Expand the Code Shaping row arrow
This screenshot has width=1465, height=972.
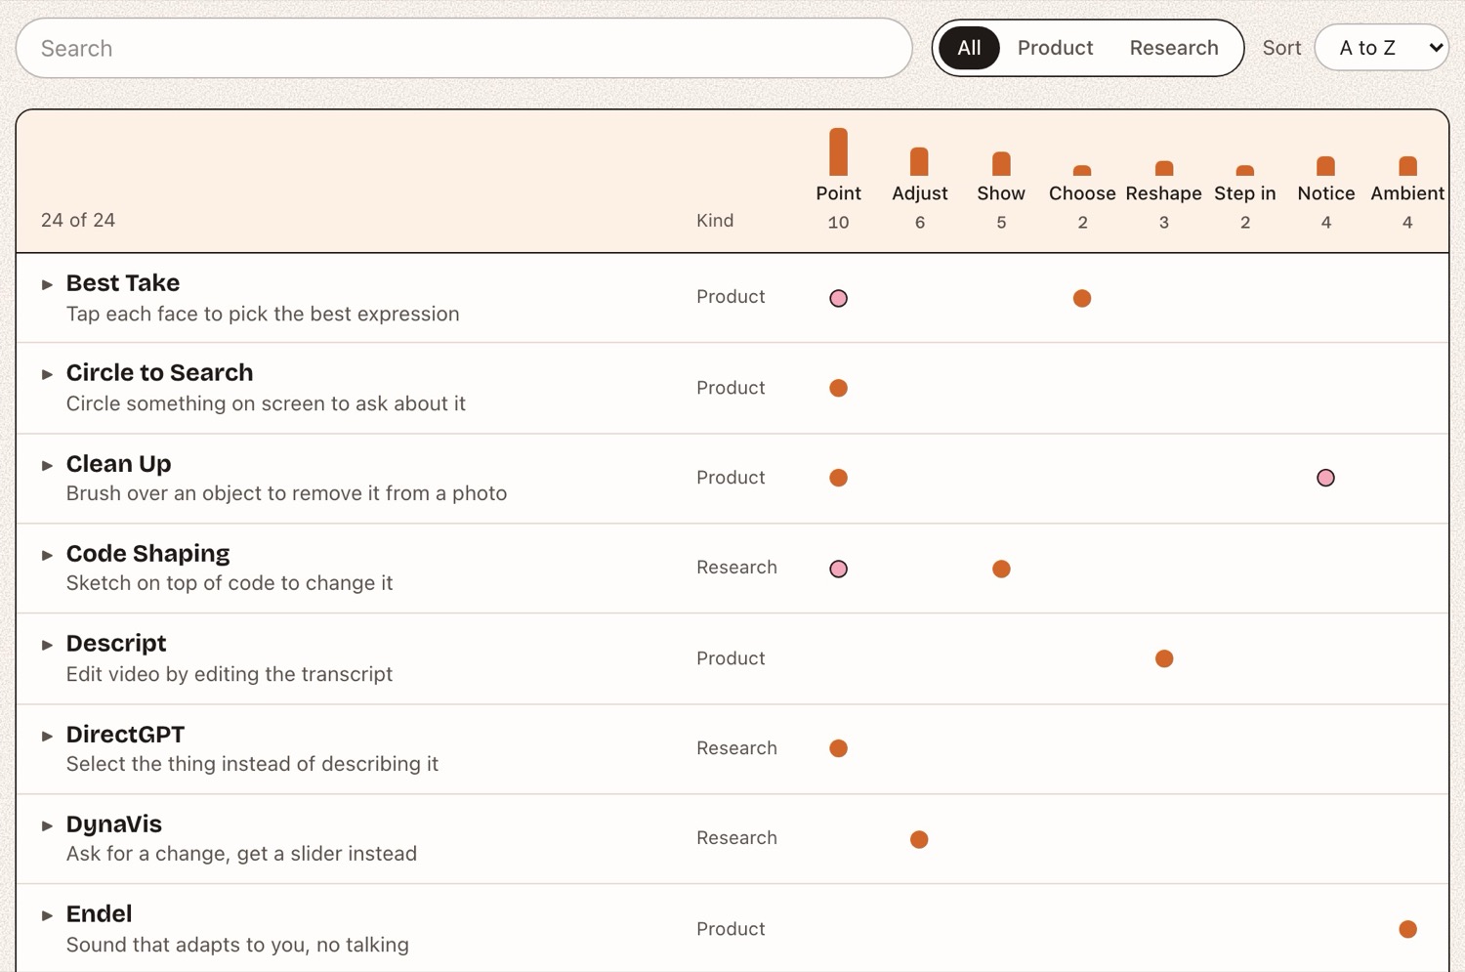point(47,555)
